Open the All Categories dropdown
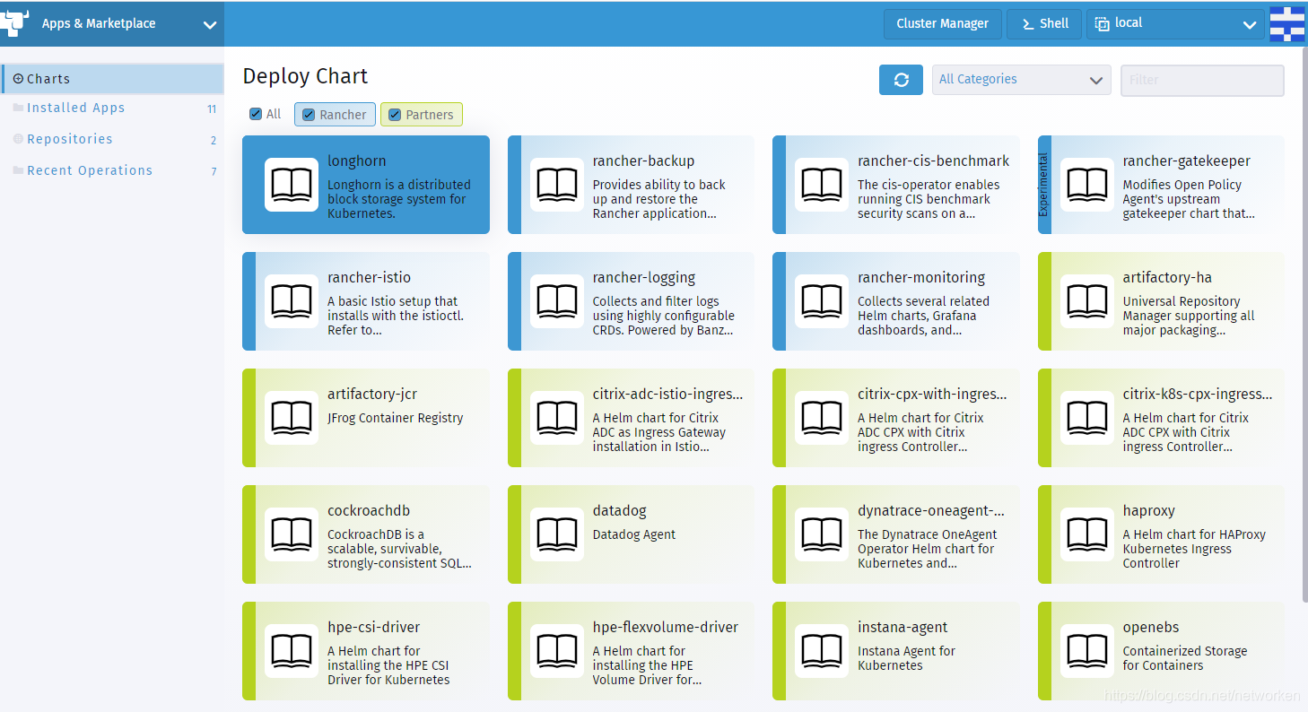Screen dimensions: 1308x712 (x=1022, y=80)
